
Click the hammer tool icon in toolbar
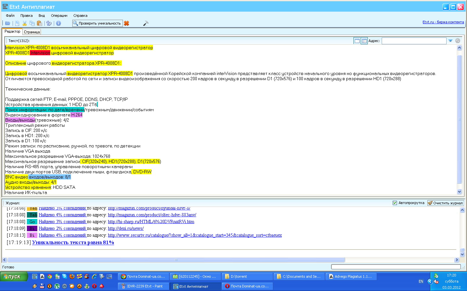(146, 23)
